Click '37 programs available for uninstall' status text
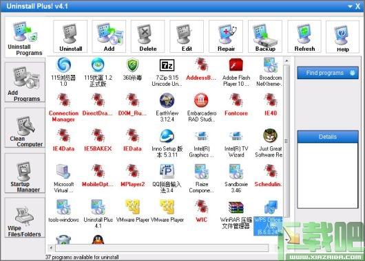 pyautogui.click(x=82, y=257)
